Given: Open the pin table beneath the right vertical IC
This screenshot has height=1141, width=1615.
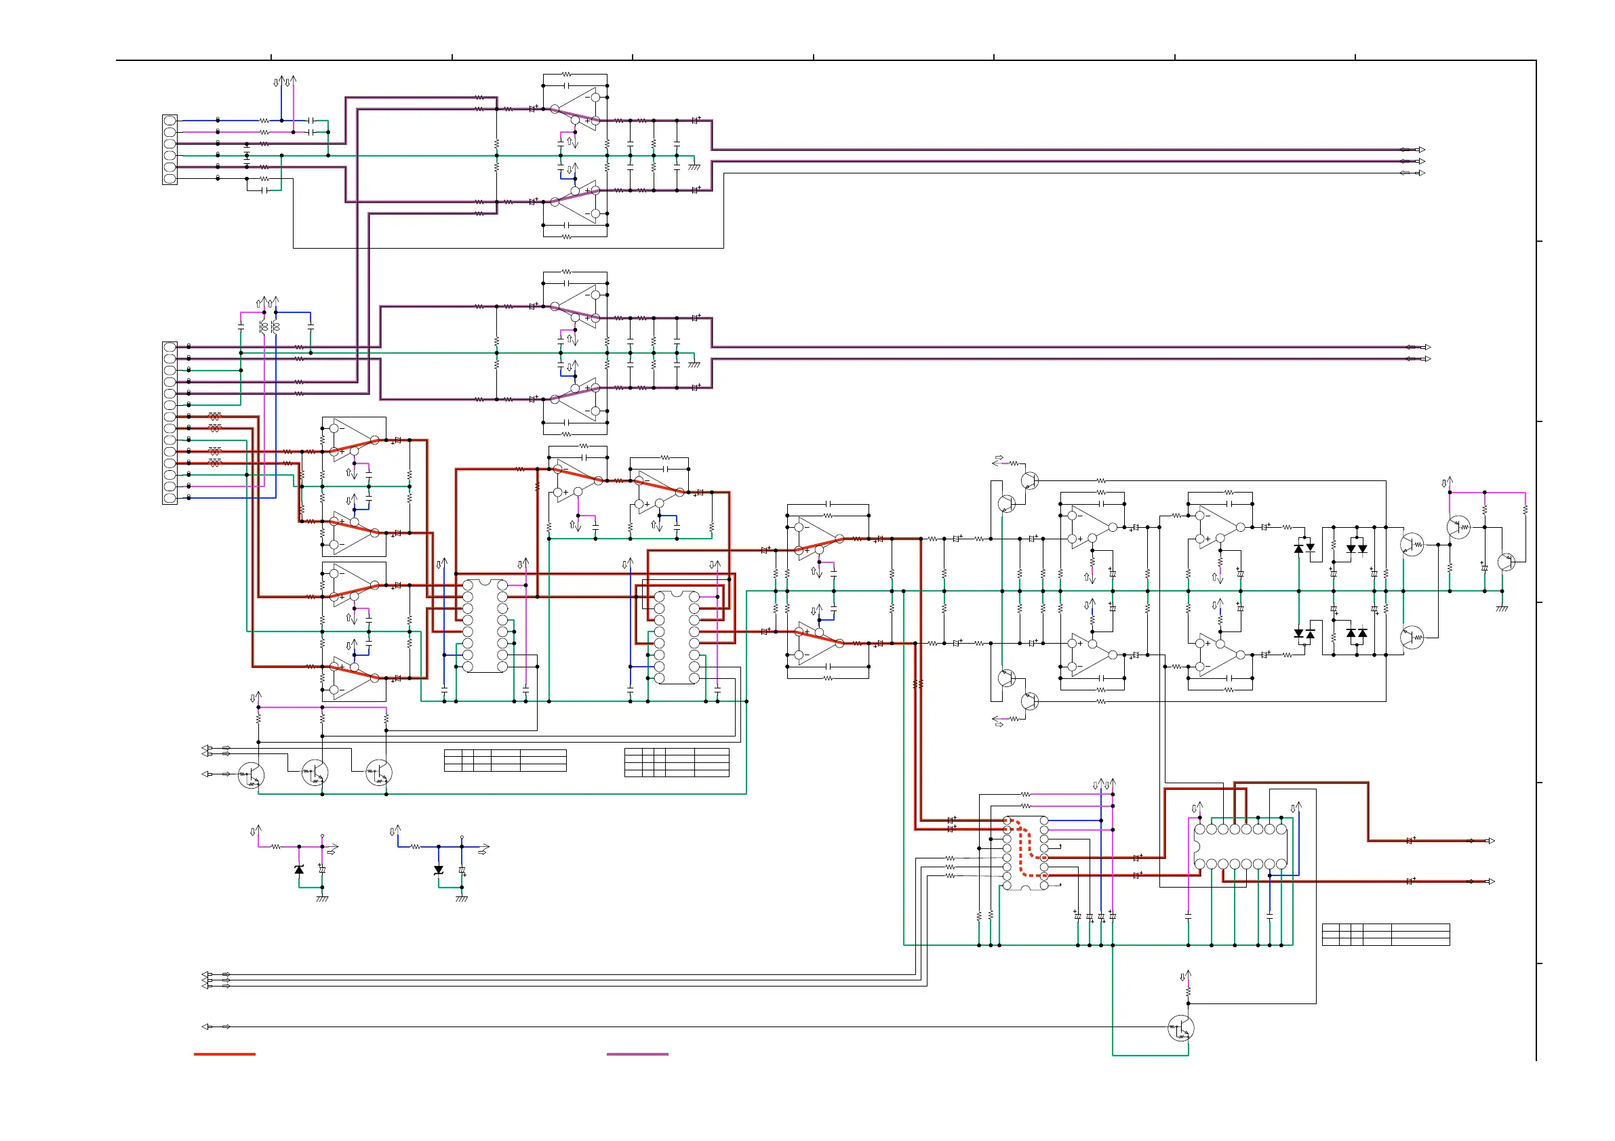Looking at the screenshot, I should pyautogui.click(x=677, y=762).
